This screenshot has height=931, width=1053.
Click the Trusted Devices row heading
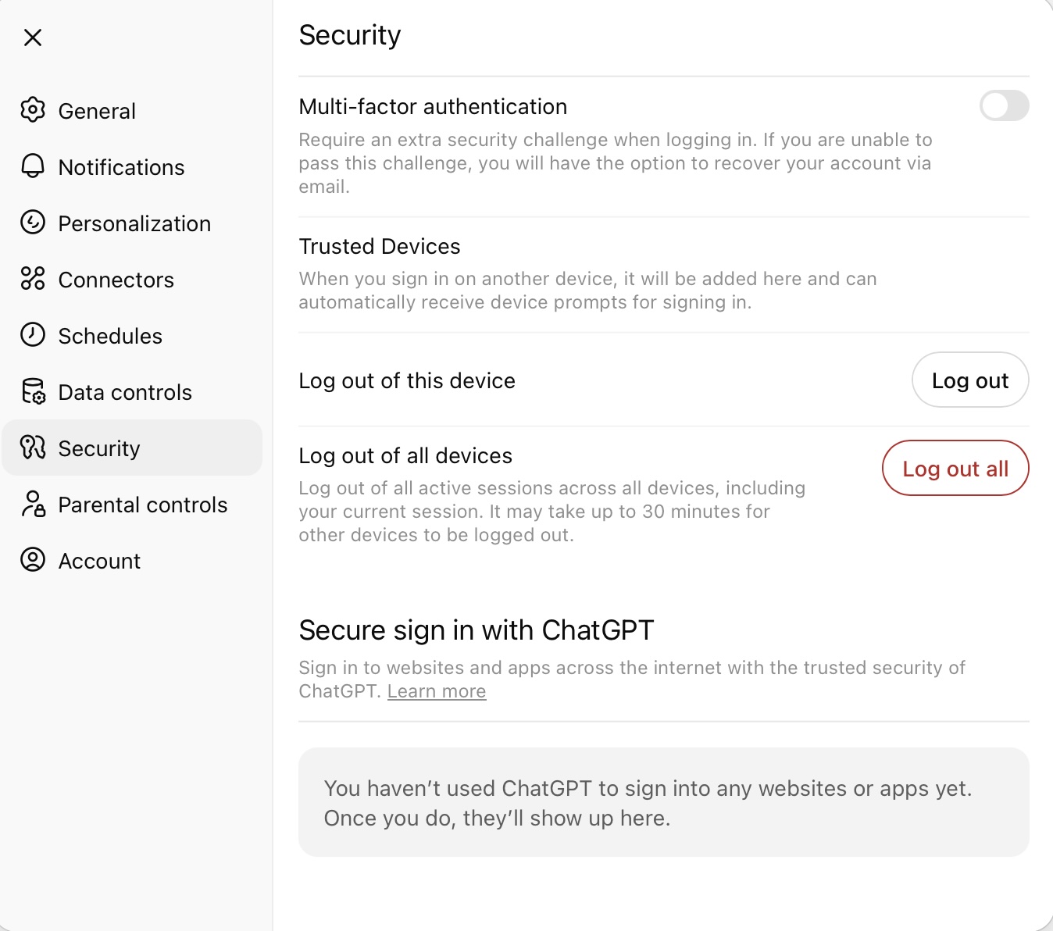pos(380,246)
